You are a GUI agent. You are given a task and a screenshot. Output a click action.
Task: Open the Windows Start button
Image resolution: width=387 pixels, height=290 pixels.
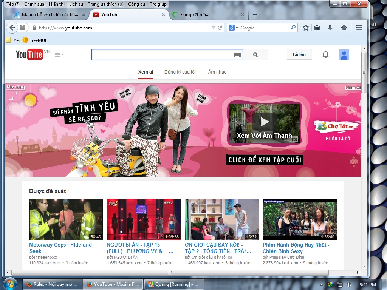point(10,284)
